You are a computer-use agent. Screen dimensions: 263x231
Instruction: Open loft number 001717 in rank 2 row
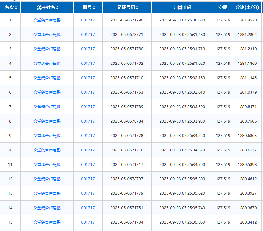(x=88, y=35)
